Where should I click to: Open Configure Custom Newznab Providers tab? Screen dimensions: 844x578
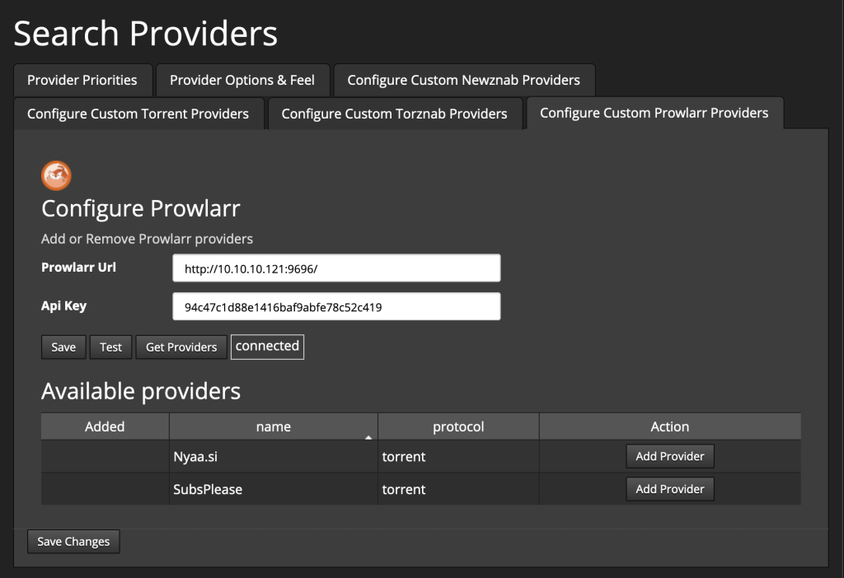[464, 80]
